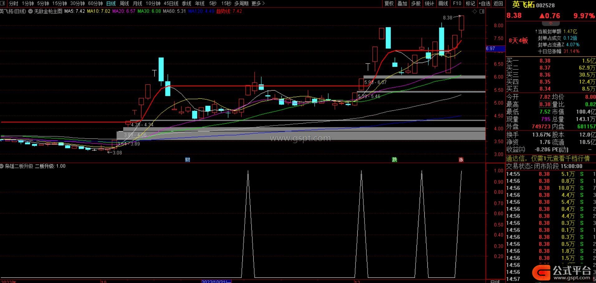Image resolution: width=596 pixels, height=283 pixels.
Task: Click the 返回 back button
Action: [x=498, y=3]
